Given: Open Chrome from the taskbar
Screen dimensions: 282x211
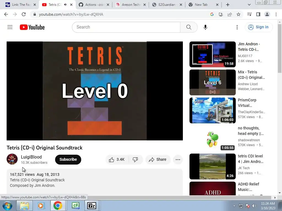Looking at the screenshot, I should click(x=58, y=206).
